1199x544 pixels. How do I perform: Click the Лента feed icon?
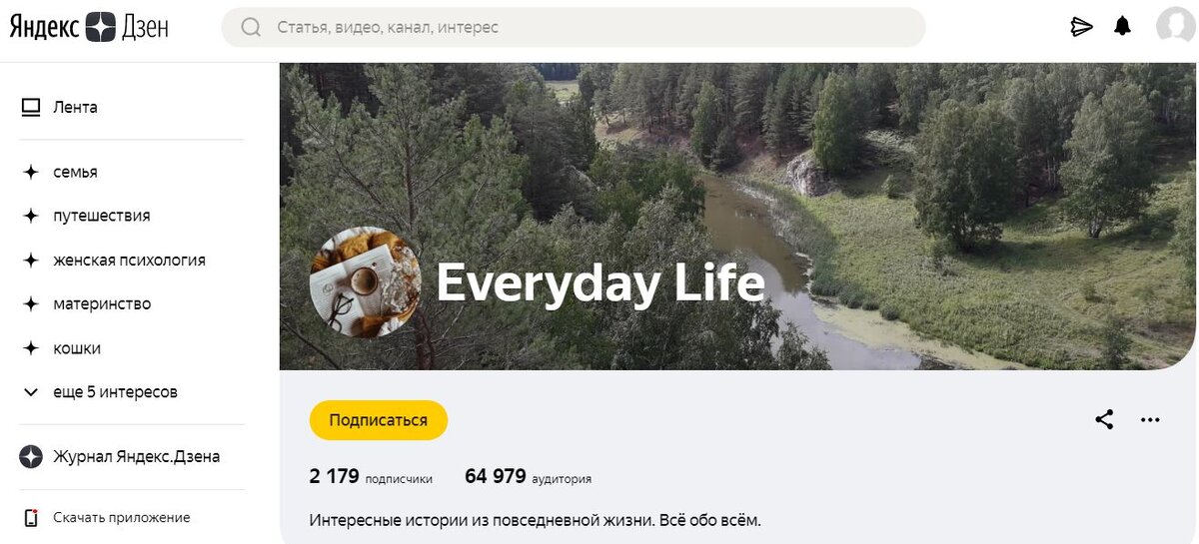pos(31,107)
